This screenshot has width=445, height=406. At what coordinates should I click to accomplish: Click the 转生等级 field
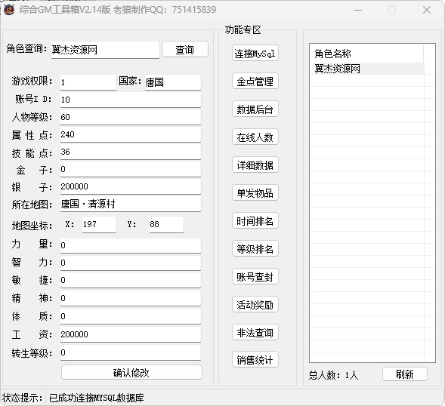coord(131,352)
